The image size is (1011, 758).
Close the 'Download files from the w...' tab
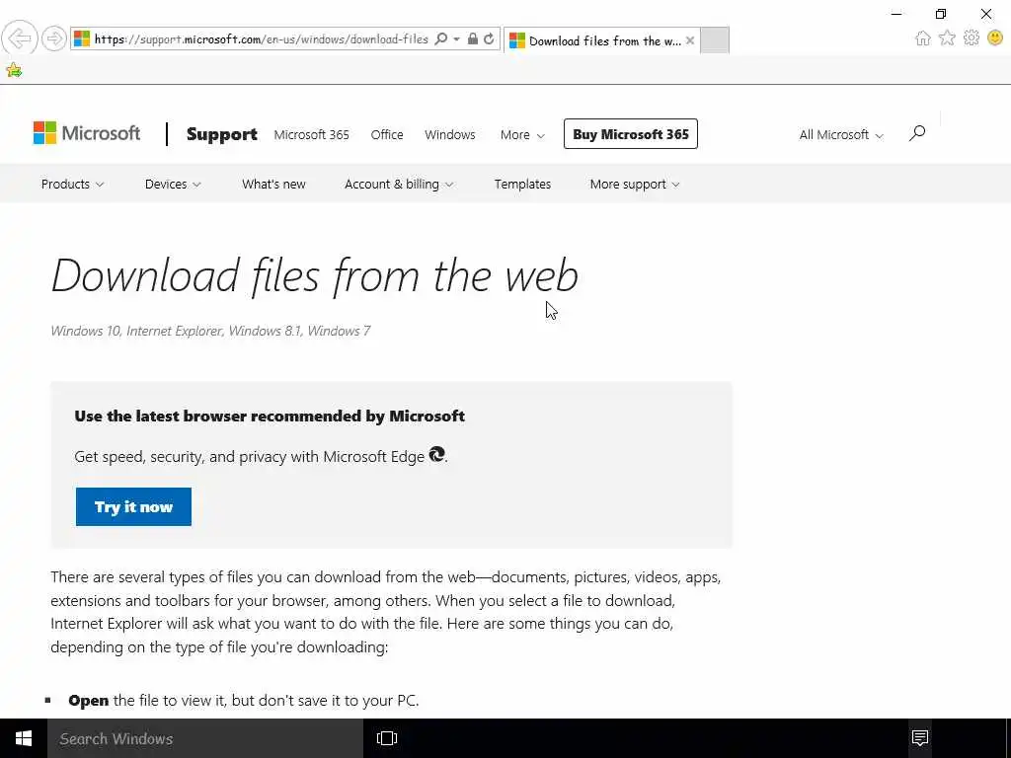point(690,40)
